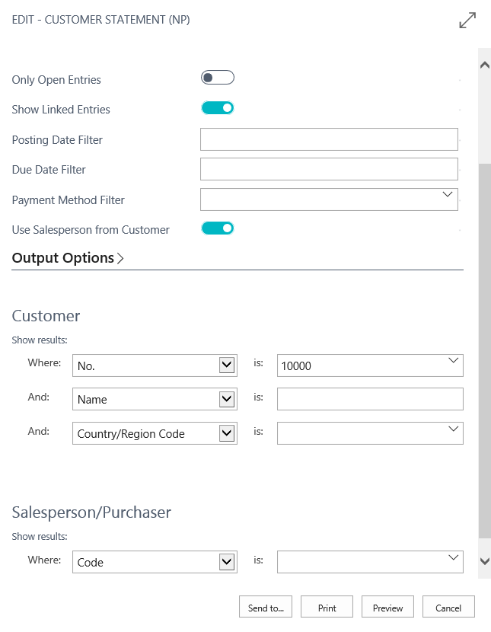The width and height of the screenshot is (491, 632).
Task: Click the Posting Date Filter field
Action: pos(328,139)
